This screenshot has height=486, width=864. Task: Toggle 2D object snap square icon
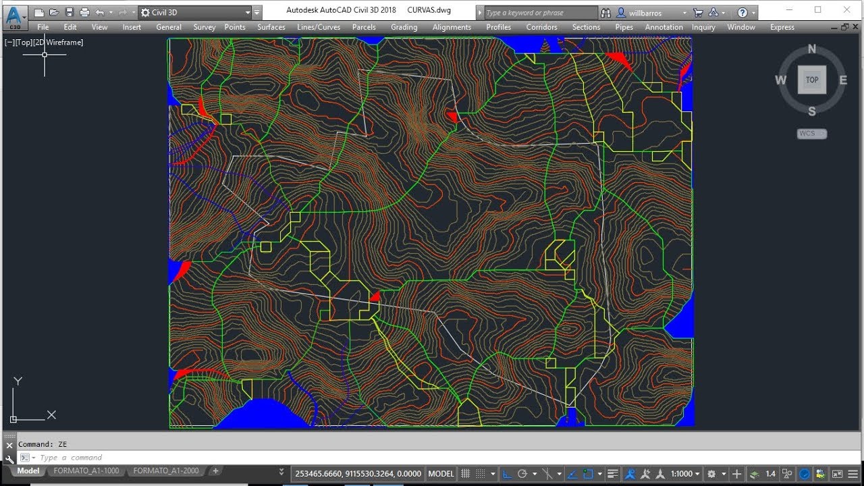[x=587, y=474]
